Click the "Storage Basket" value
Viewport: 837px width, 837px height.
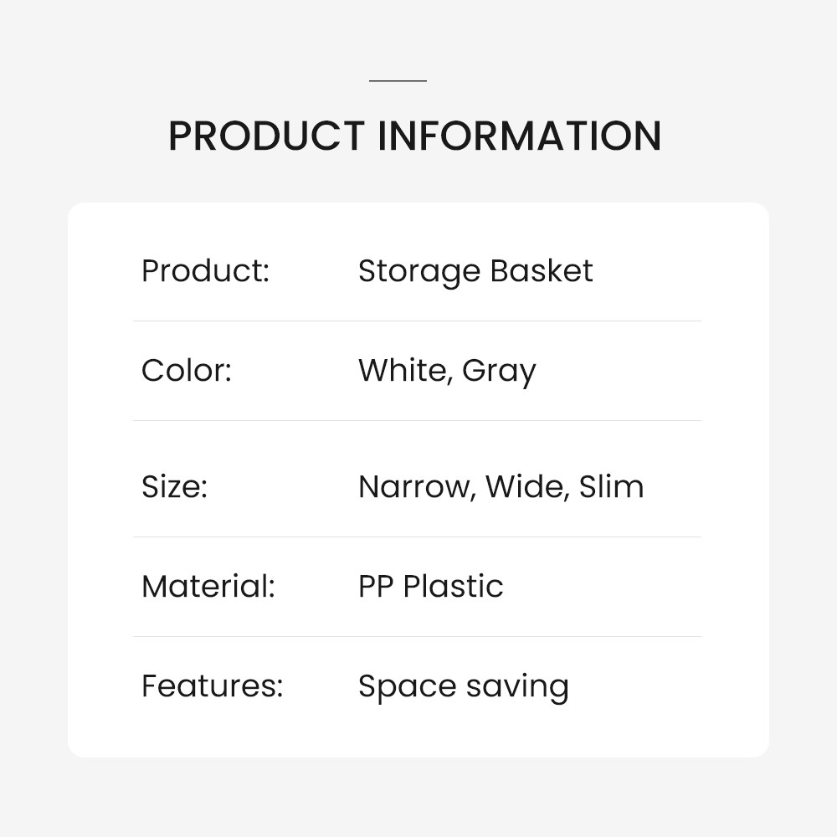pyautogui.click(x=475, y=271)
